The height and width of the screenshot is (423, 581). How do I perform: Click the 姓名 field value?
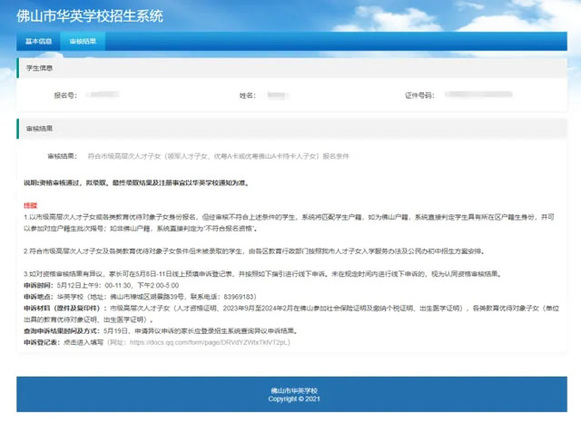[280, 95]
